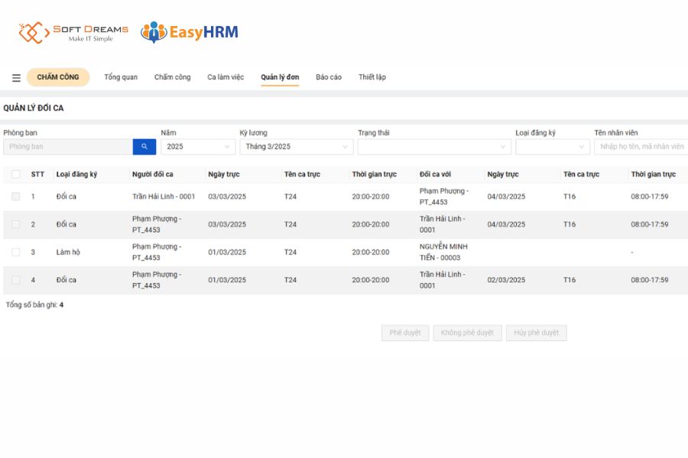Screen dimensions: 688x458
Task: Click the Soft Dreams logo
Action: click(x=73, y=33)
